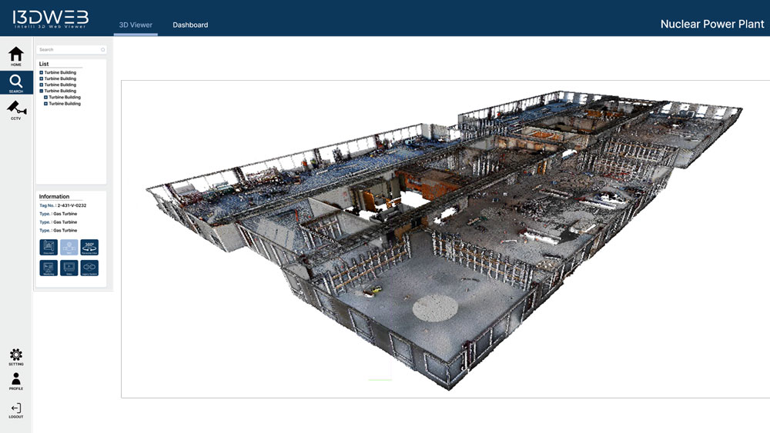Log out using the Logout icon

[16, 411]
